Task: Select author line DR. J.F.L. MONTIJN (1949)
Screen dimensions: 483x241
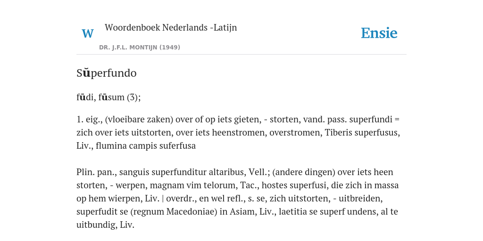Action: coord(140,48)
